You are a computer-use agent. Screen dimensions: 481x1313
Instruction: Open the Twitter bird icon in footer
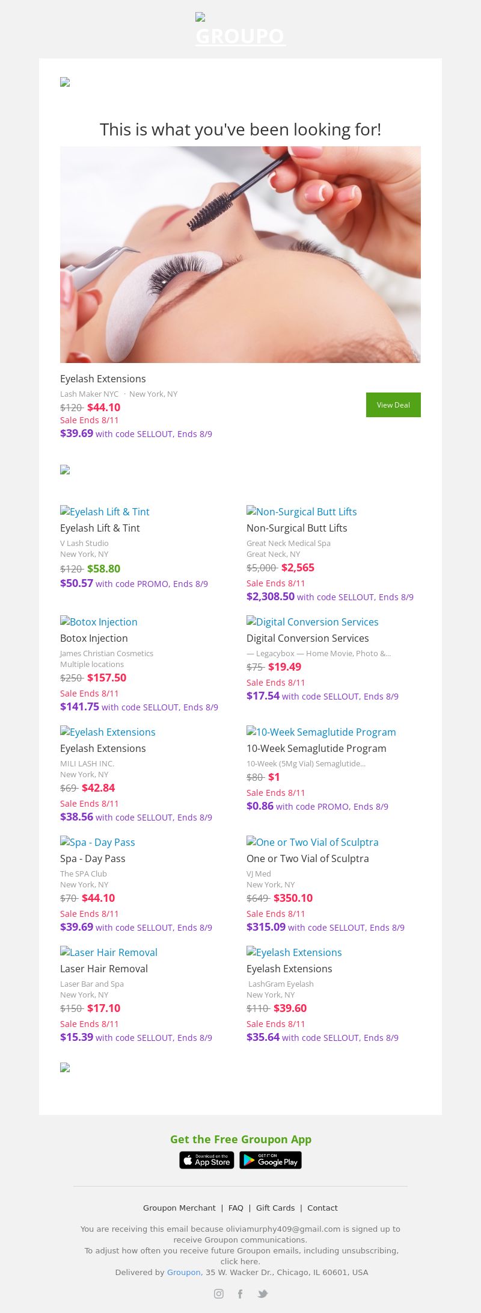262,1293
